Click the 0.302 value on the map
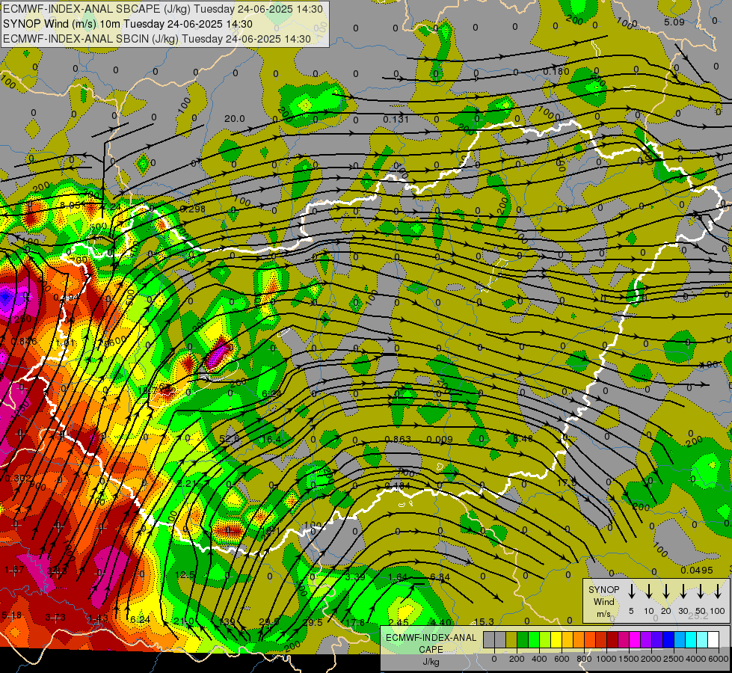Screen dimensions: 732x673 click(x=18, y=478)
